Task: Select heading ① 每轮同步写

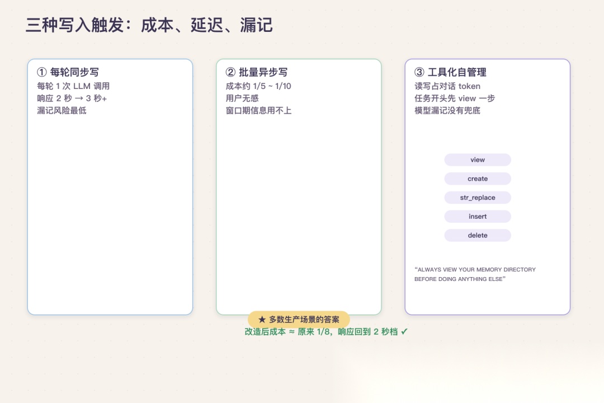Action: pyautogui.click(x=68, y=72)
